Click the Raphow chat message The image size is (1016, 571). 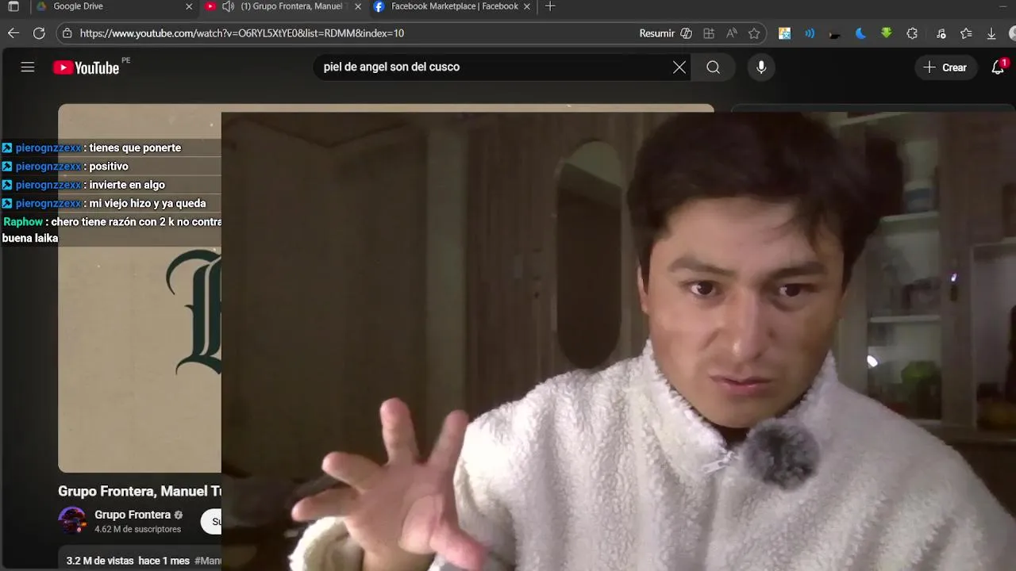pos(111,230)
